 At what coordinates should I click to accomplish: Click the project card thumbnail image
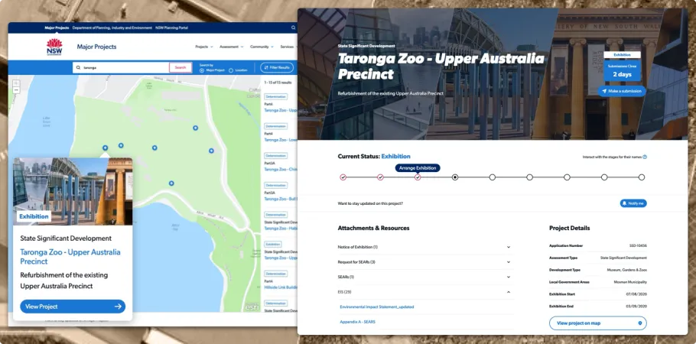click(x=73, y=191)
